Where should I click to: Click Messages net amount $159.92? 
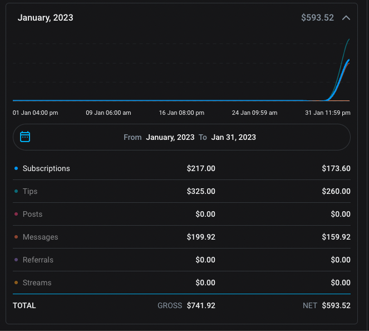[x=336, y=237]
